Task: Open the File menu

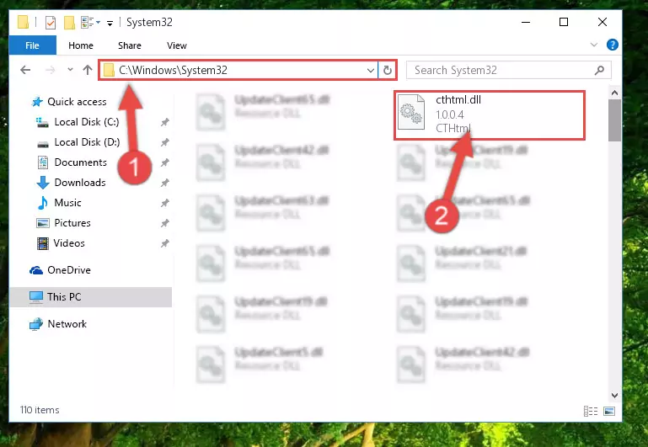Action: [32, 45]
